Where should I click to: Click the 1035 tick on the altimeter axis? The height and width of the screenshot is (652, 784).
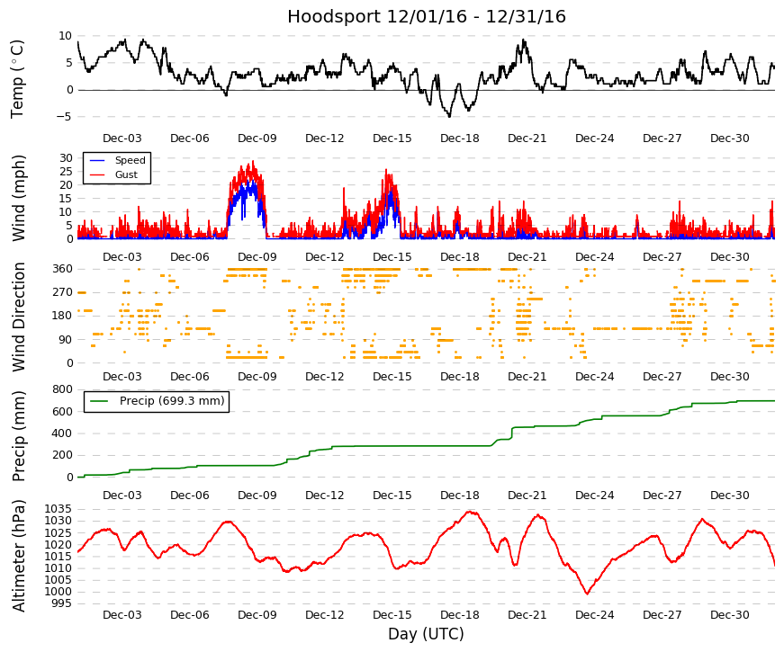tap(58, 509)
